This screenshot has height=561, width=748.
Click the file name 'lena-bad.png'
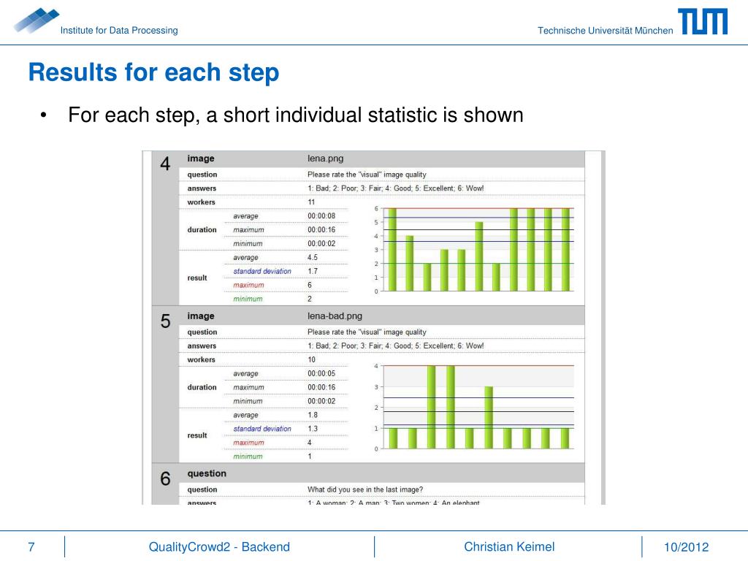pyautogui.click(x=335, y=316)
